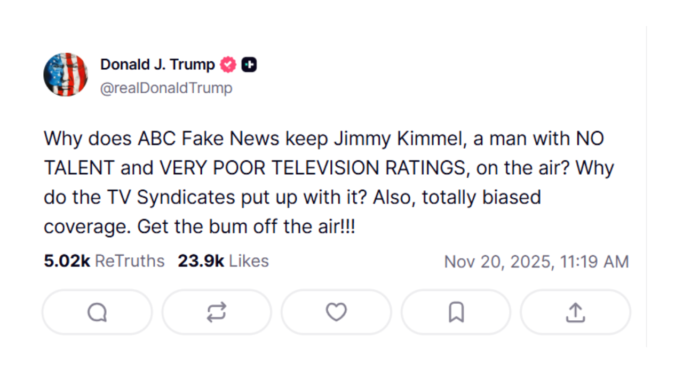Select the black plus badge next to verification
683x373 pixels.
tap(248, 64)
